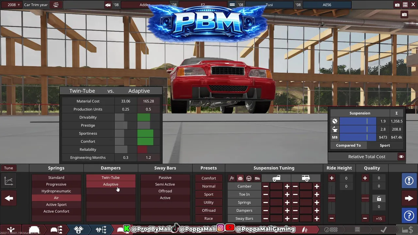
Task: Select Progressive springs
Action: [x=56, y=184]
